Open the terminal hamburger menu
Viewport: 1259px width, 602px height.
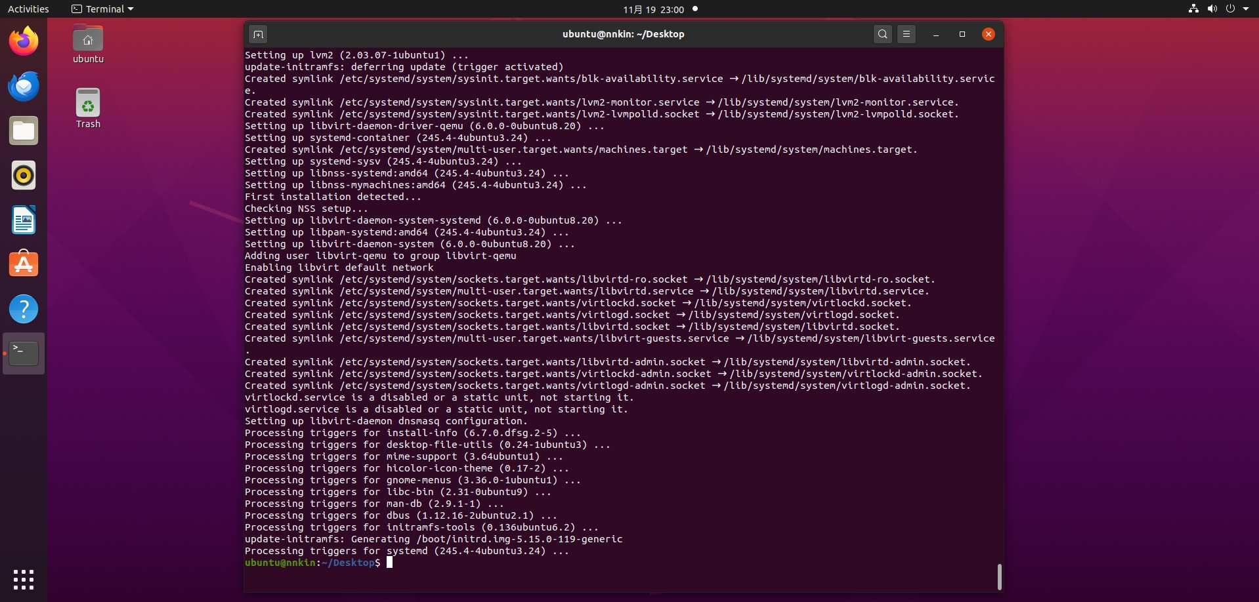pyautogui.click(x=907, y=34)
